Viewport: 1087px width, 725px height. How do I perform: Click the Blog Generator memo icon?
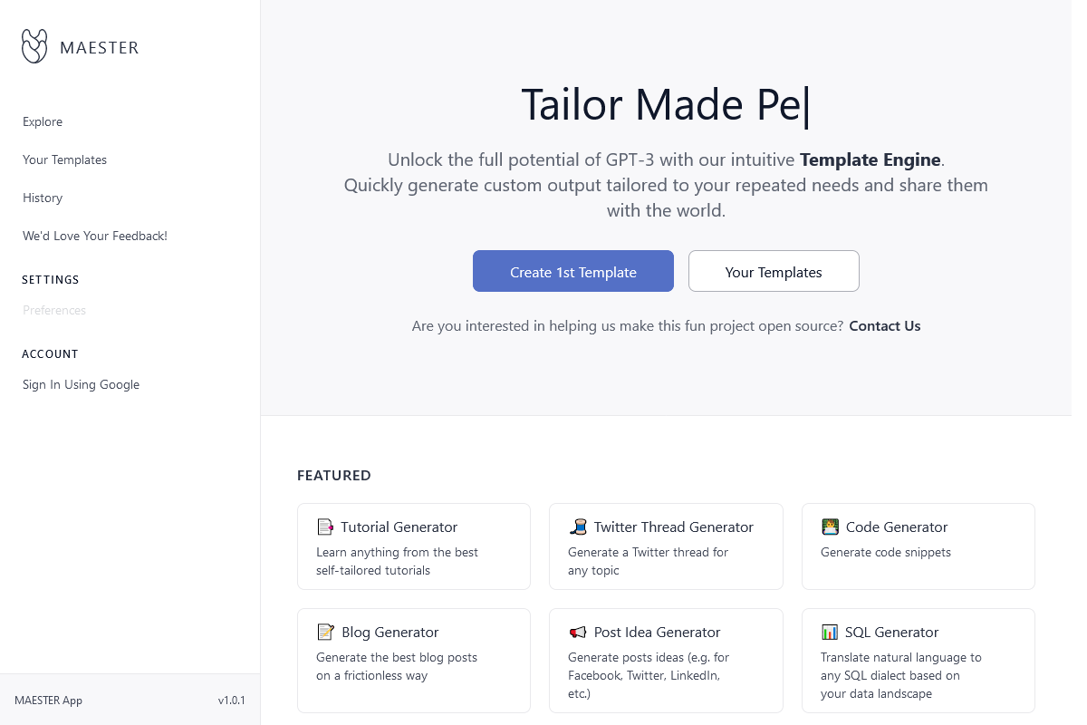point(325,633)
